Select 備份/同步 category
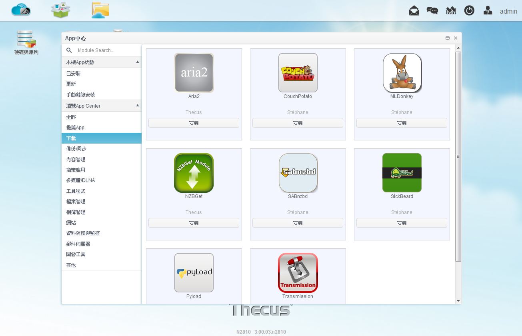 [102, 149]
